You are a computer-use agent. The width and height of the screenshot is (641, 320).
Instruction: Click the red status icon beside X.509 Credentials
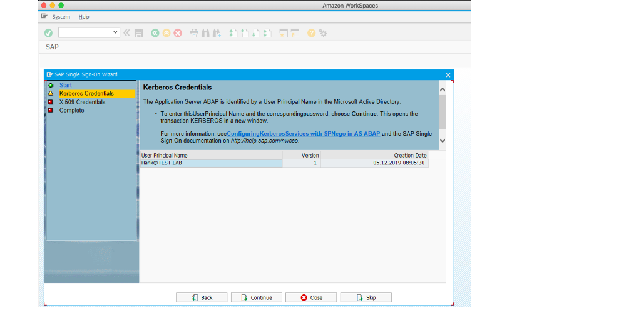coord(51,102)
